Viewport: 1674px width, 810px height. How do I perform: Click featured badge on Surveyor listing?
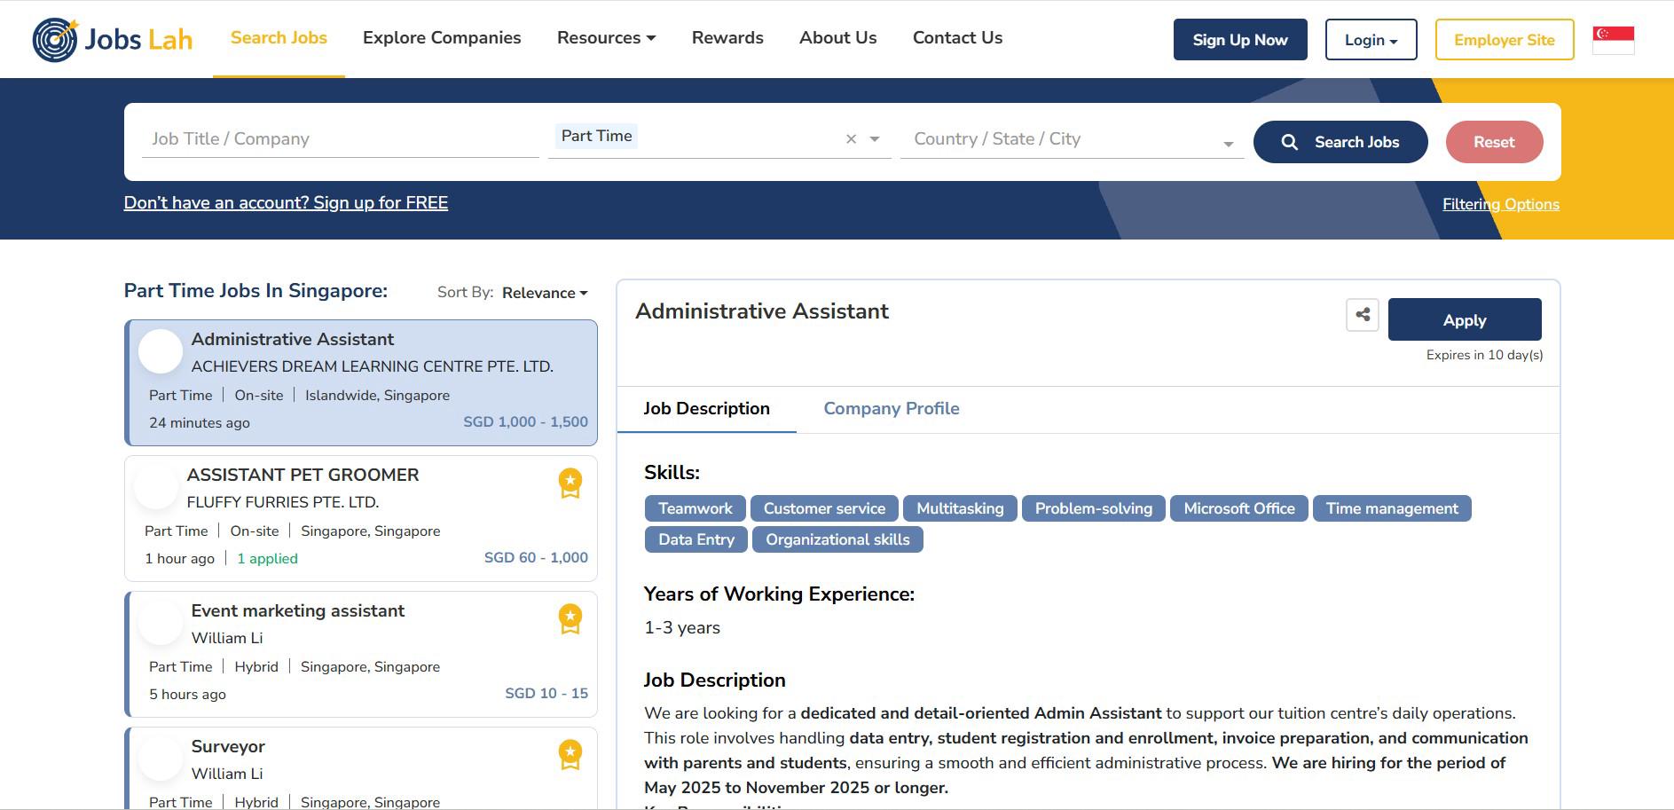tap(570, 755)
